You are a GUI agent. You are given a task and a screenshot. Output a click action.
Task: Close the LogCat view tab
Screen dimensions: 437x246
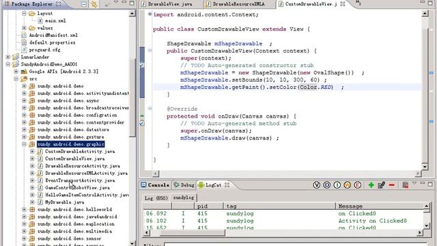click(227, 184)
